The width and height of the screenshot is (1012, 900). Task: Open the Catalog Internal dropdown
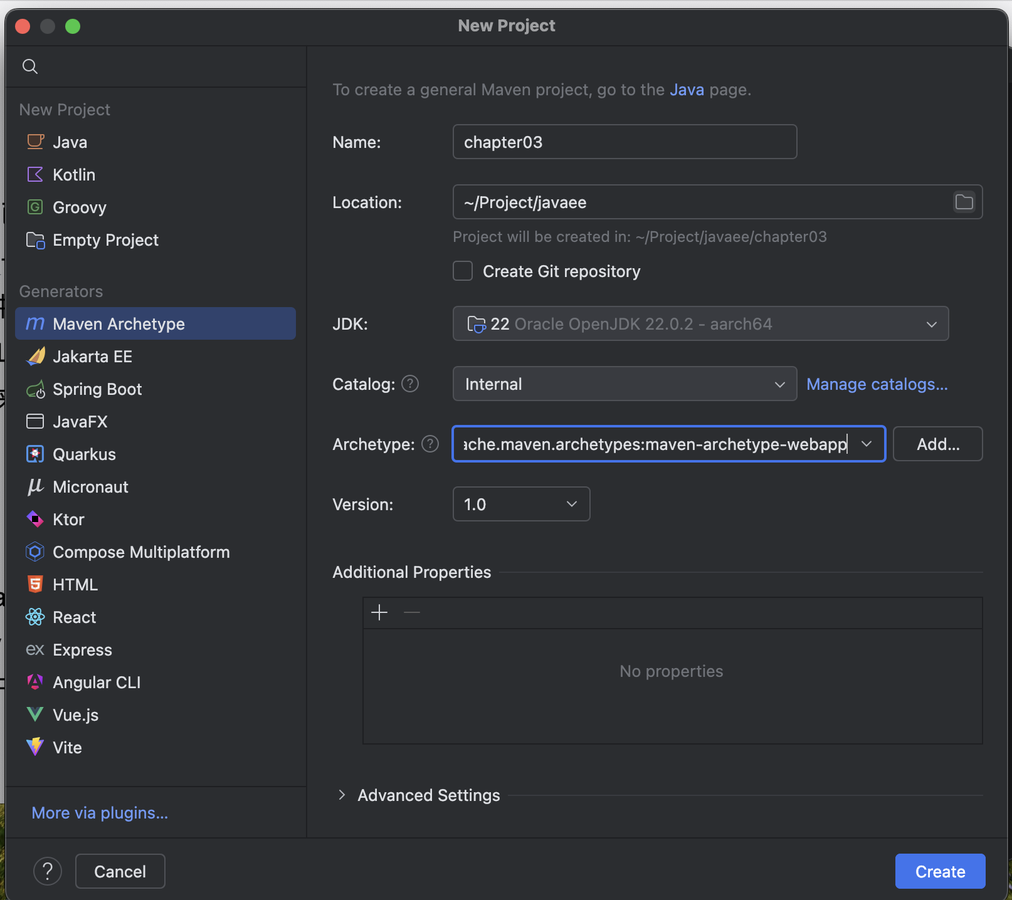point(625,384)
